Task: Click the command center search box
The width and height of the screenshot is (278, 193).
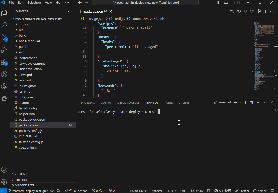Action: (145, 3)
